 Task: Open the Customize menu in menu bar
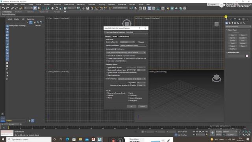tap(91, 4)
